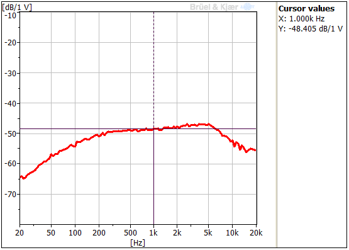349x250 pixels.
Task: Click the 20k frequency axis label
Action: (256, 233)
